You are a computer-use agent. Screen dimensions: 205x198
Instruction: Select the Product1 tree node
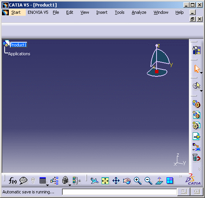[18, 45]
